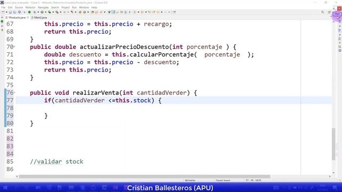
Task: Click the cantidadVerder parameter on line 76
Action: tap(162, 93)
